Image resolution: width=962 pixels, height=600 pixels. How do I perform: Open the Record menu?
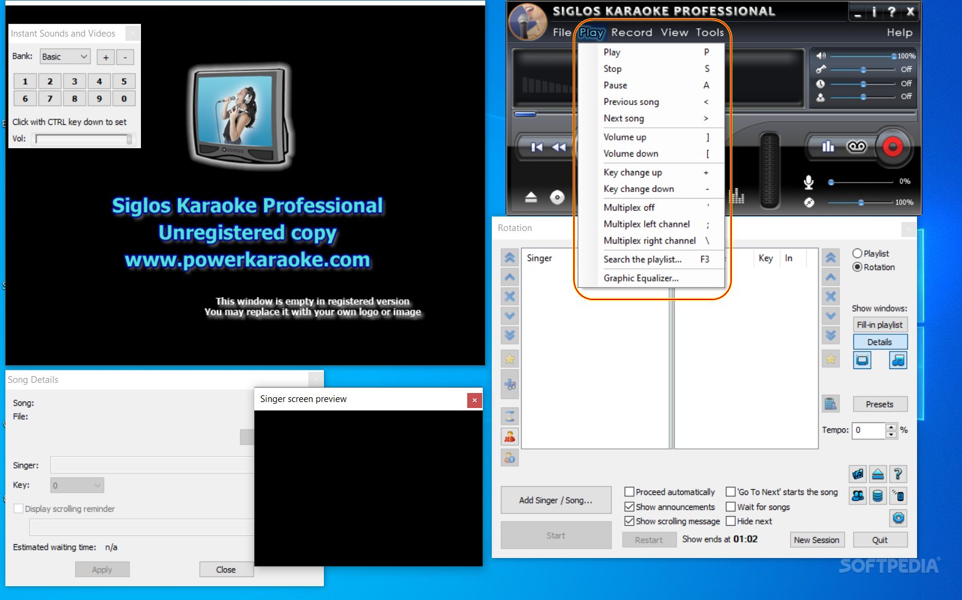pyautogui.click(x=632, y=32)
